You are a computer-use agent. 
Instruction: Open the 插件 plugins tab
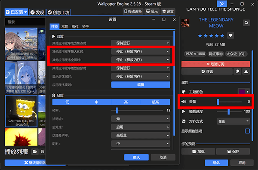(75, 27)
